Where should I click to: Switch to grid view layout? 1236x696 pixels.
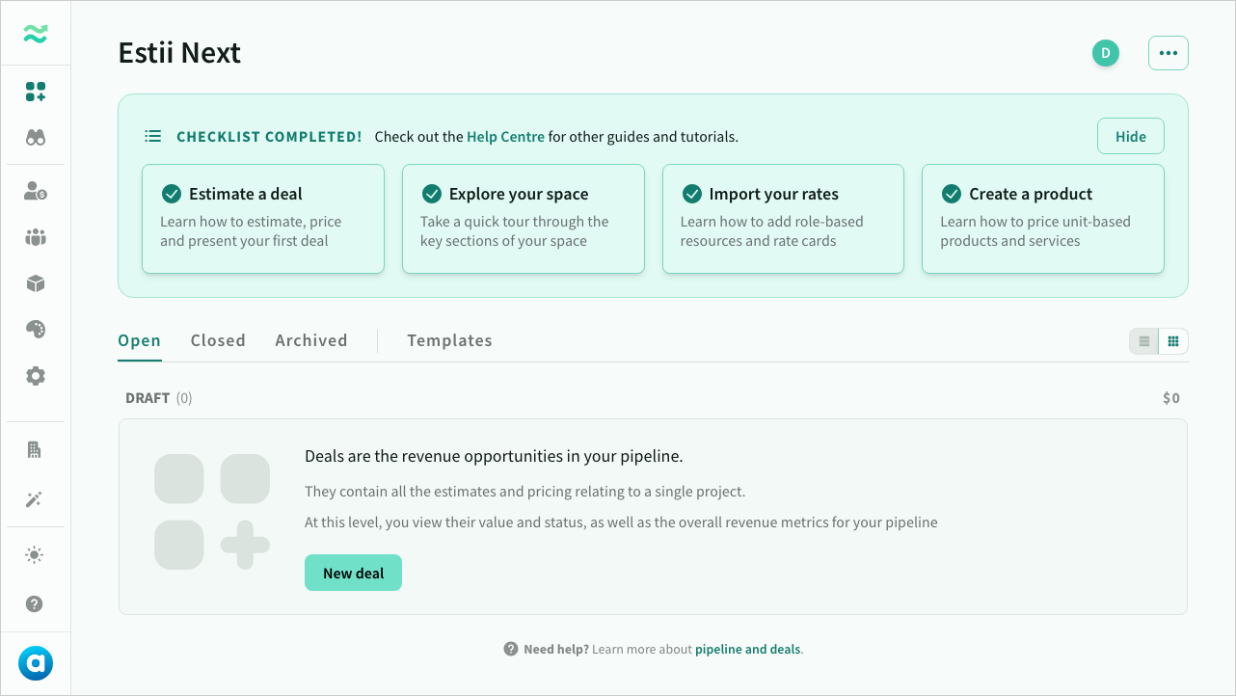1173,341
